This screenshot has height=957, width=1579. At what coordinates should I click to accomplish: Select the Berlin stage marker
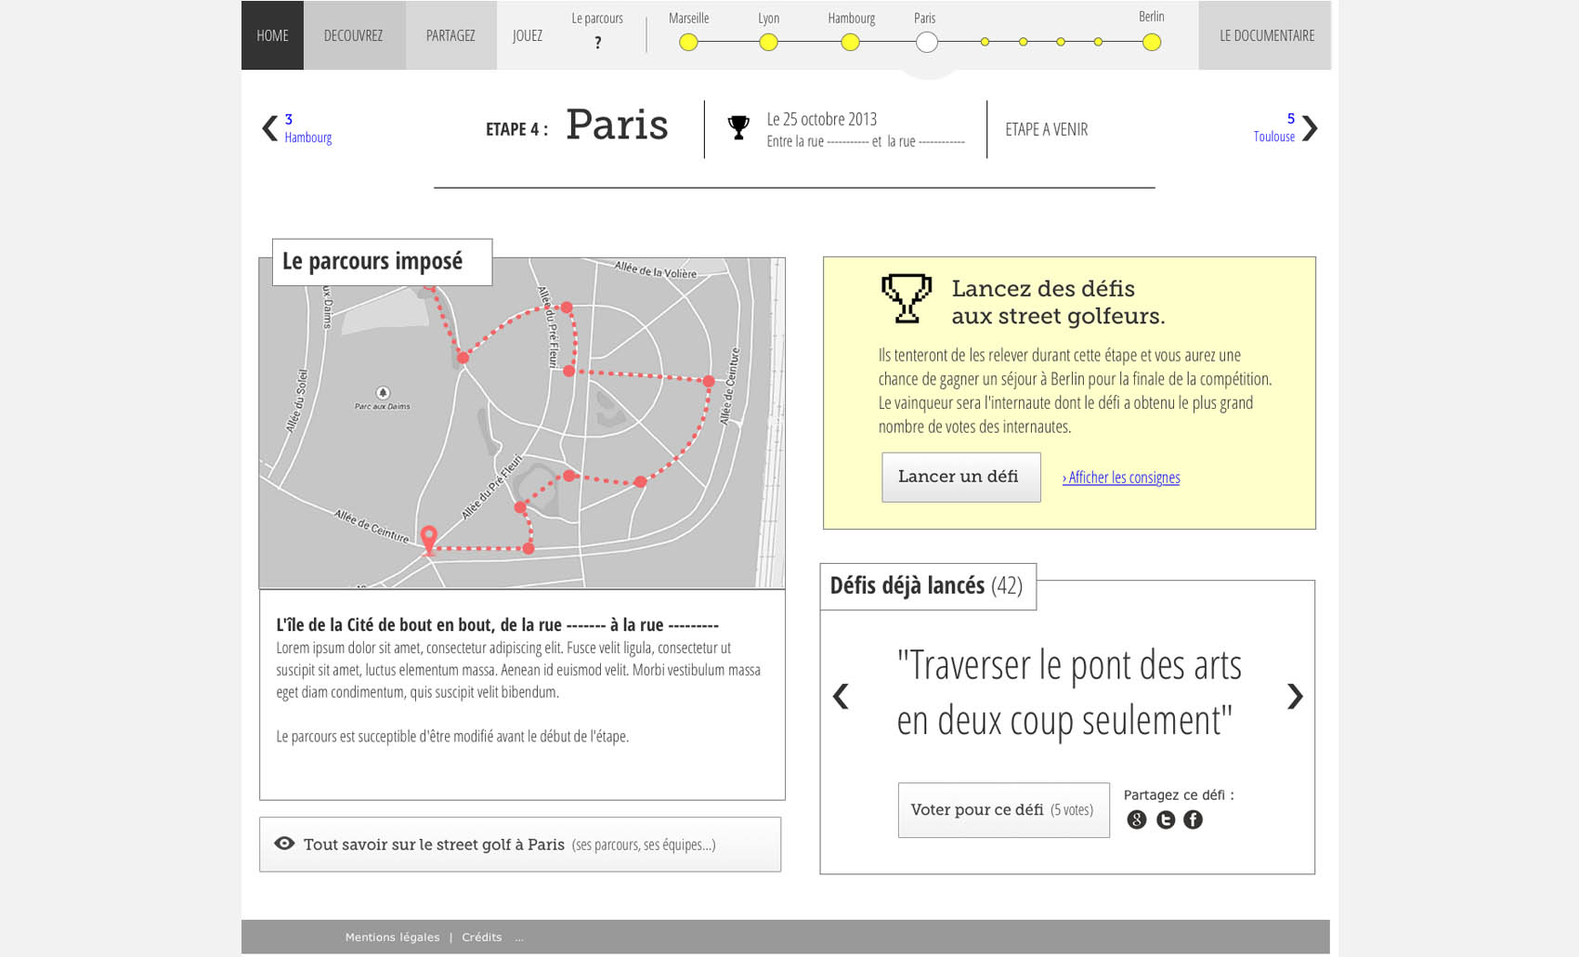pyautogui.click(x=1152, y=42)
